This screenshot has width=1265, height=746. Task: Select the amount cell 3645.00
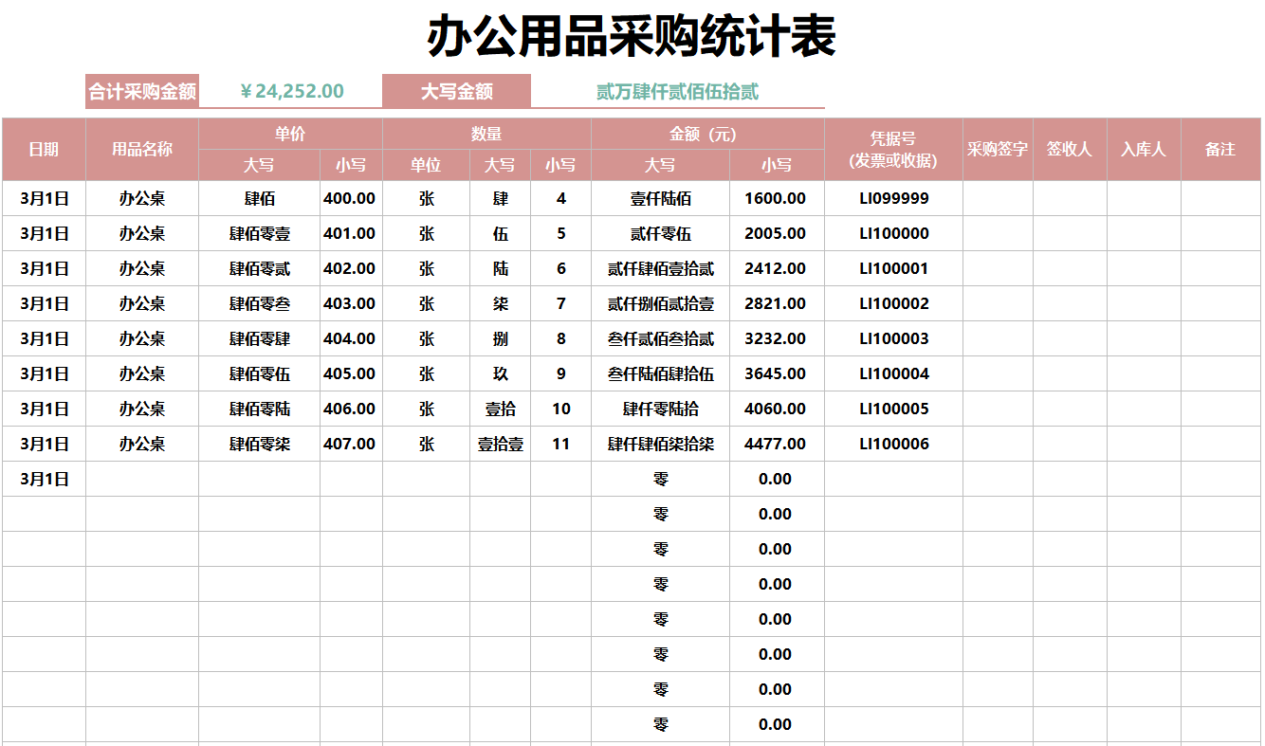(x=776, y=373)
